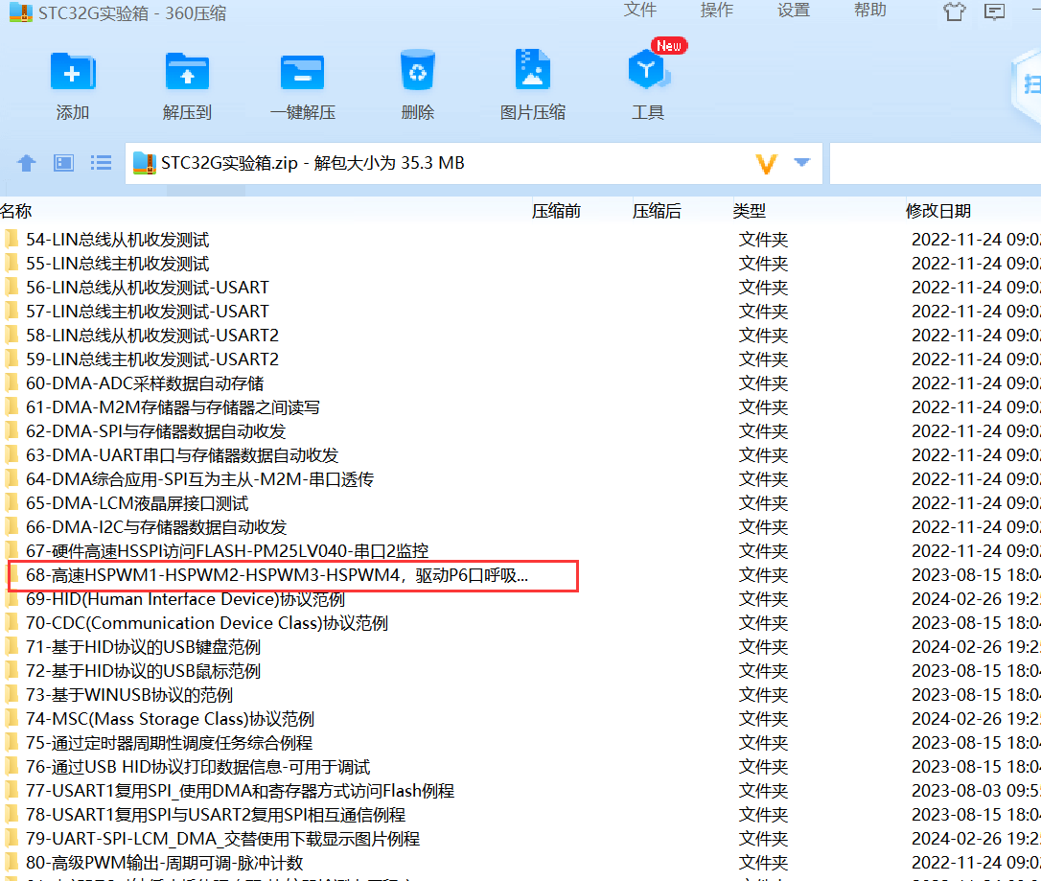Select folder 67-硬件高速HSSPI访问FLASH

pos(227,551)
